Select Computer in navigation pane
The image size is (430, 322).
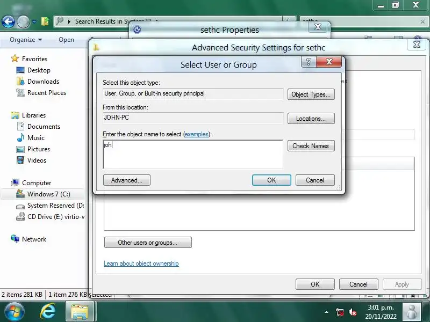click(37, 183)
